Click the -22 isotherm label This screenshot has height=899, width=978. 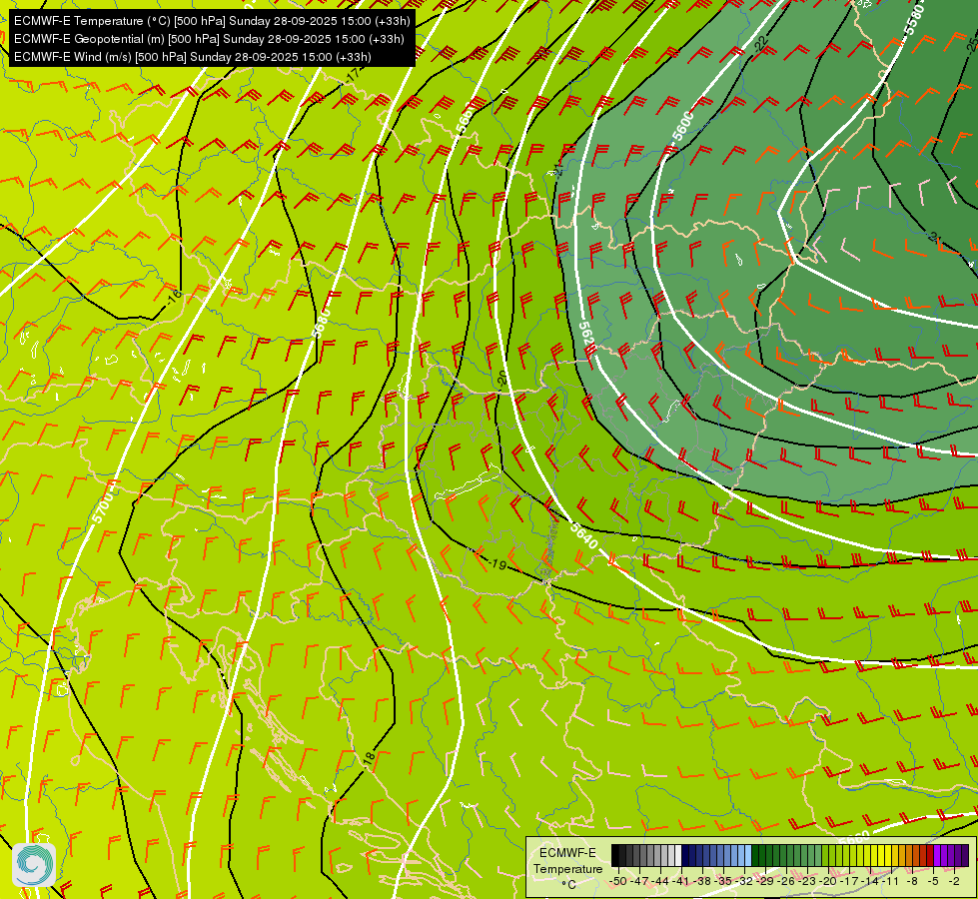760,45
